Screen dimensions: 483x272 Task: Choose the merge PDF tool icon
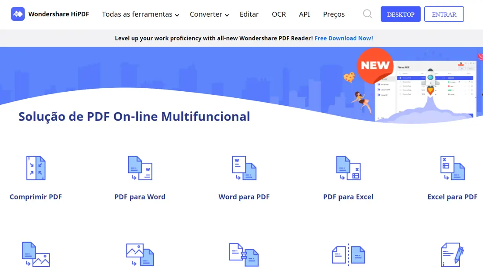pyautogui.click(x=244, y=255)
